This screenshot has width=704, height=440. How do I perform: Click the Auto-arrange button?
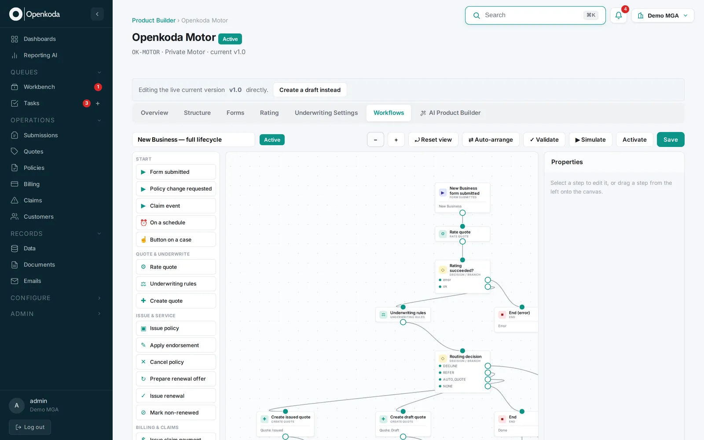[x=491, y=140]
